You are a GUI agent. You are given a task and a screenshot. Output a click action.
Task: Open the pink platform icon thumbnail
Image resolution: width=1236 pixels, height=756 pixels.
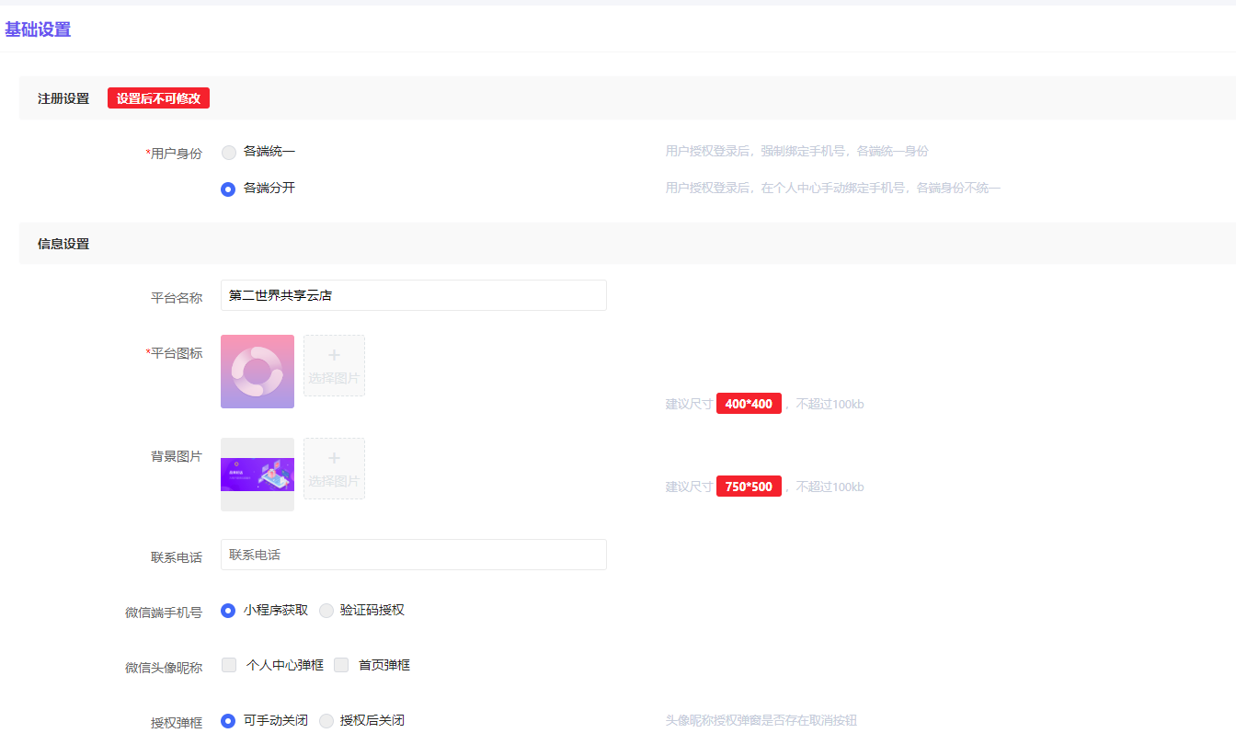coord(257,372)
